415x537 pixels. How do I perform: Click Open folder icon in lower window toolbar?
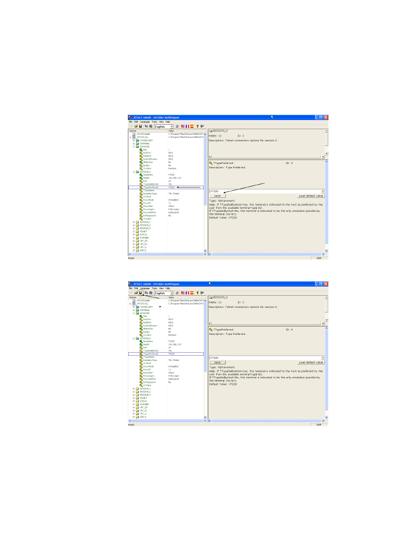coord(136,293)
